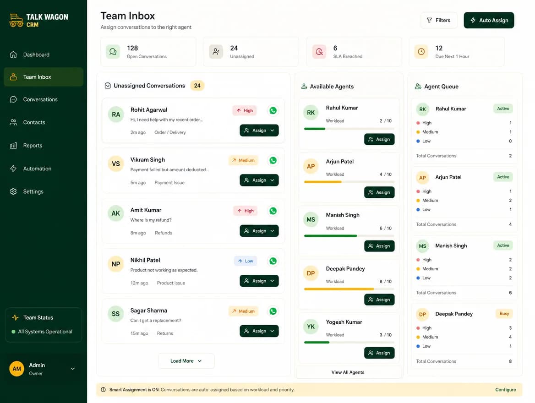535x403 pixels.
Task: Click the Automation lightning icon
Action: coord(13,169)
